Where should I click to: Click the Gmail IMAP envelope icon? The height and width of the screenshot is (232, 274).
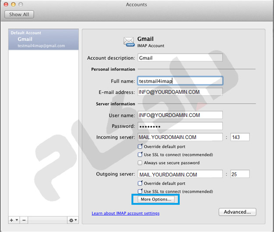[x=130, y=42]
